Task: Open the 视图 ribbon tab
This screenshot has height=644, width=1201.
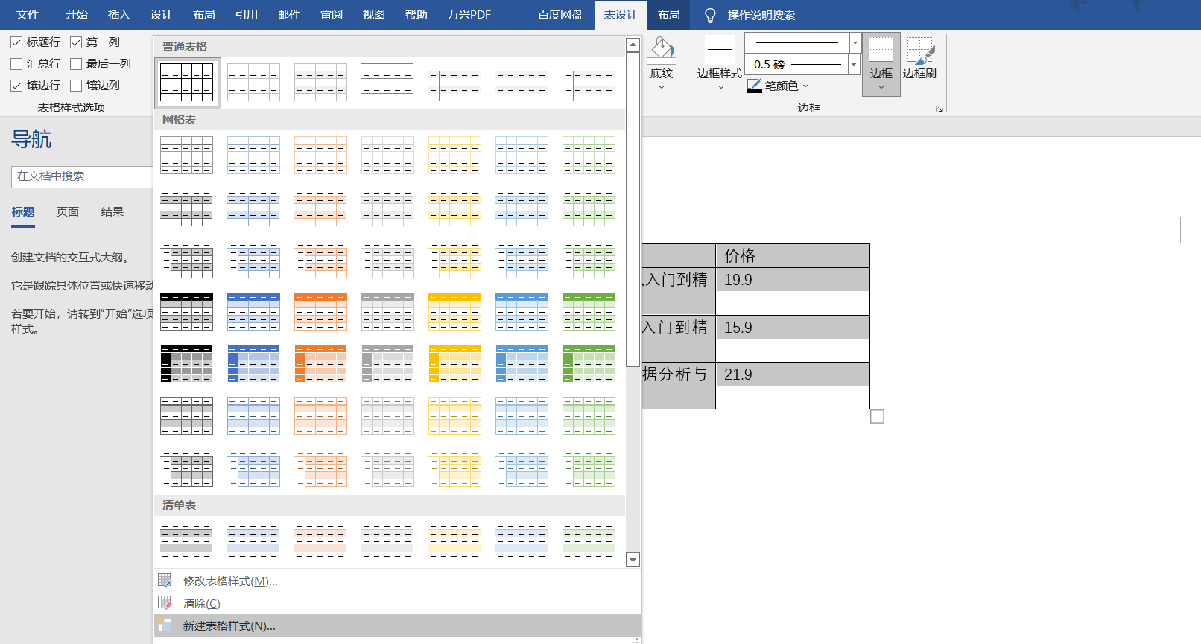Action: coord(373,15)
